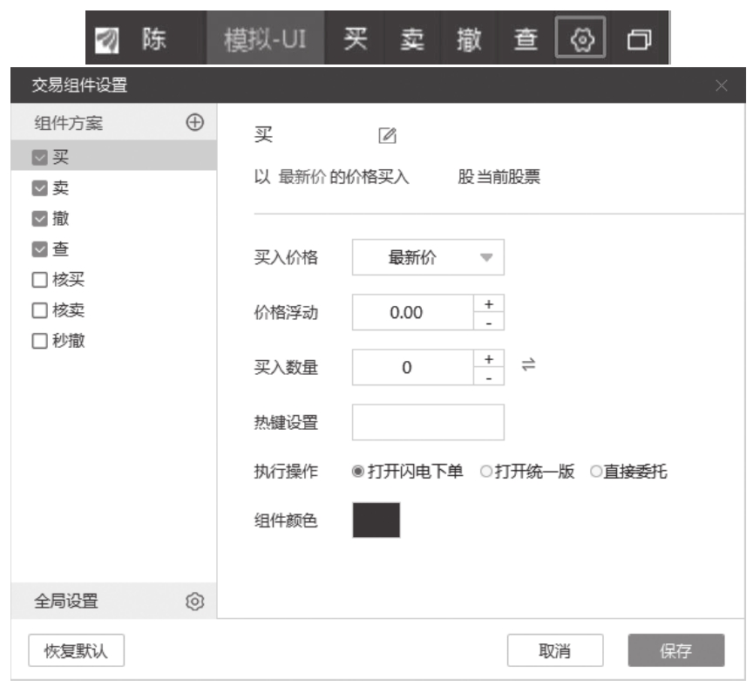The image size is (753, 687).
Task: Click 保存 button
Action: coord(675,650)
